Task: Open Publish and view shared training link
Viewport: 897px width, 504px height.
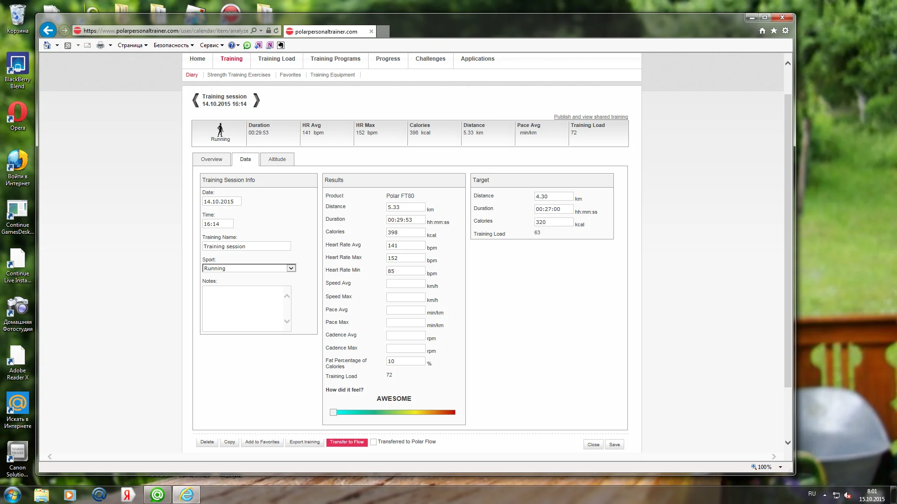Action: point(591,117)
